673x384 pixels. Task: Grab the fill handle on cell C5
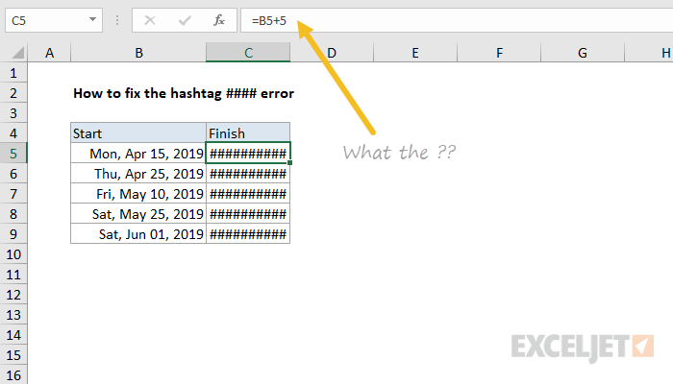290,163
